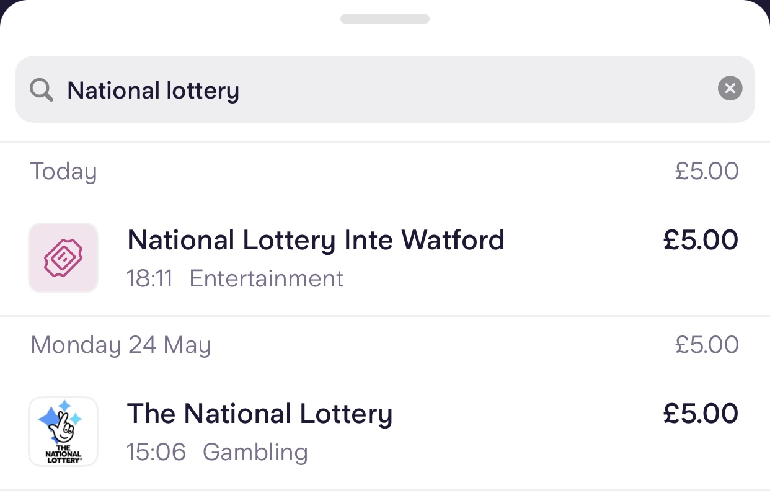Tap £5.00 amount on Watford transaction
Screen dimensions: 770x493
click(701, 241)
